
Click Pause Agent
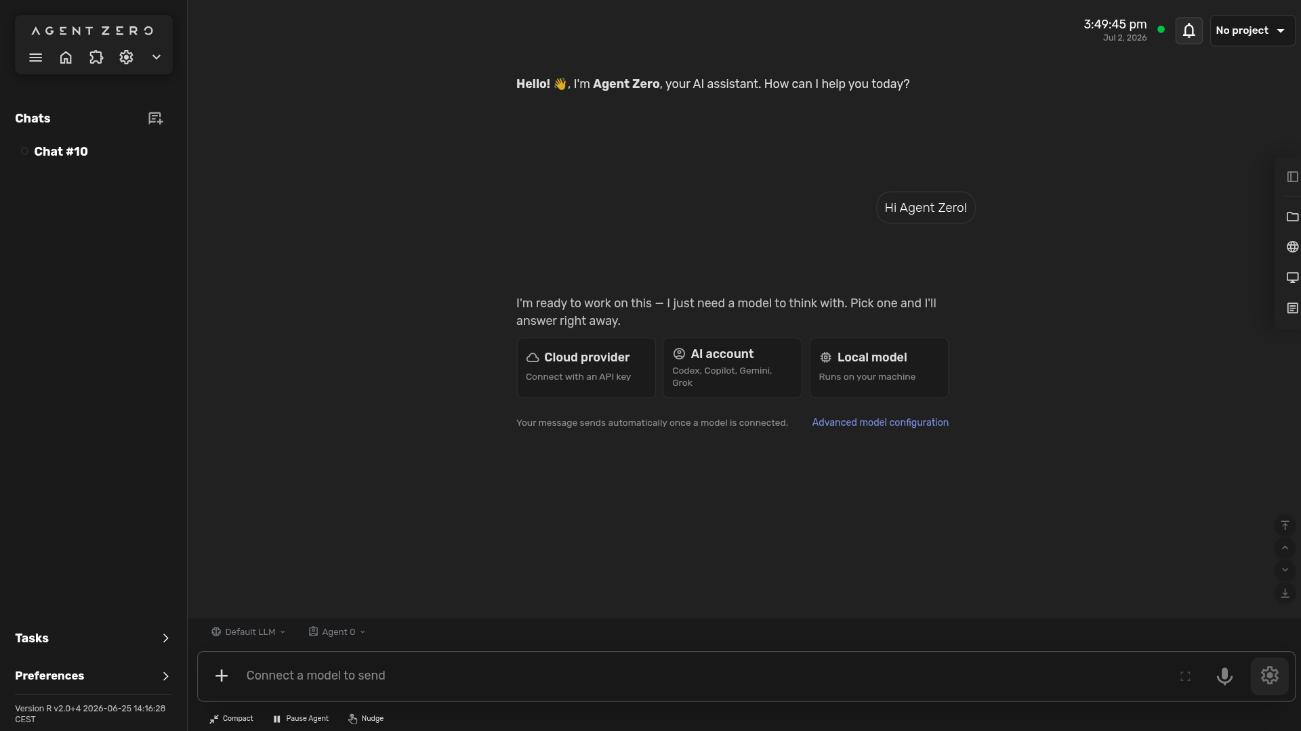(301, 719)
